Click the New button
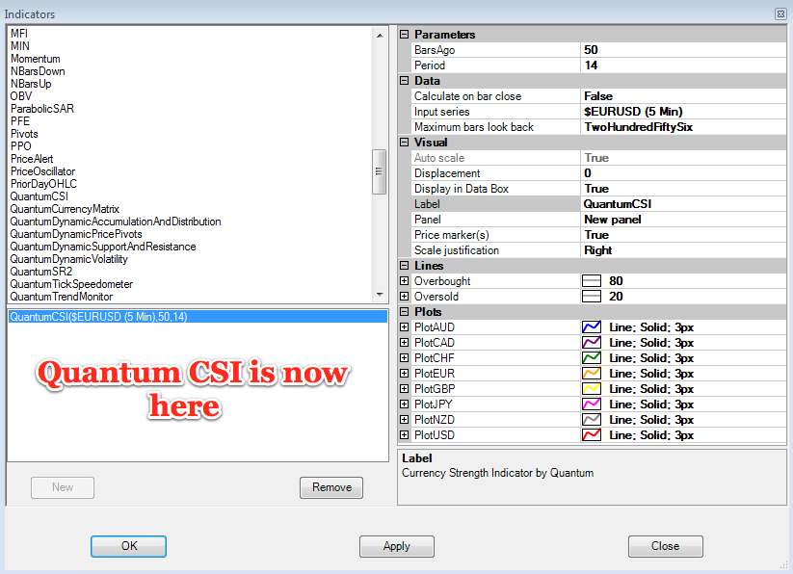Image resolution: width=793 pixels, height=574 pixels. coord(63,487)
